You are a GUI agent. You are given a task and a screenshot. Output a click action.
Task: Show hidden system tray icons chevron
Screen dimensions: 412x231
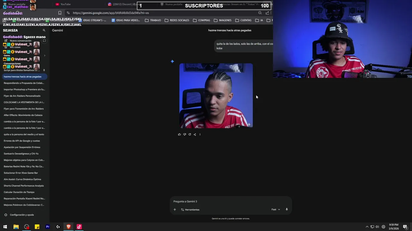click(x=367, y=227)
